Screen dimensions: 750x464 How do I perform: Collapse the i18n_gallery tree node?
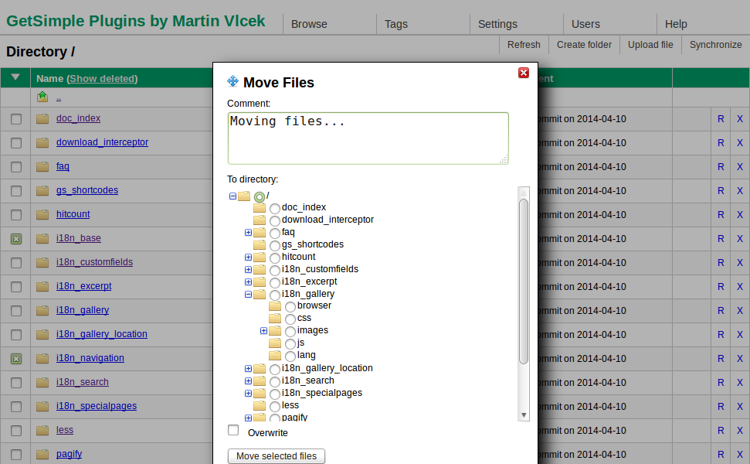click(x=248, y=294)
